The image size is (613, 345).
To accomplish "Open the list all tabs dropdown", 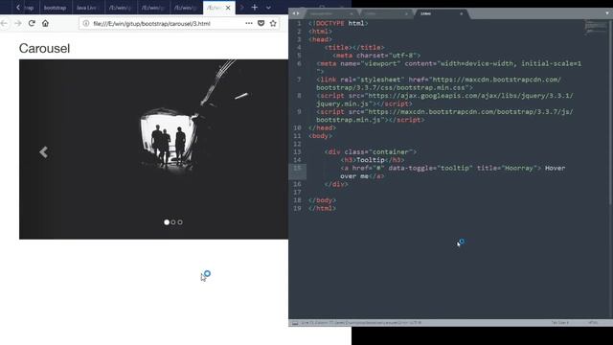I will pos(268,8).
